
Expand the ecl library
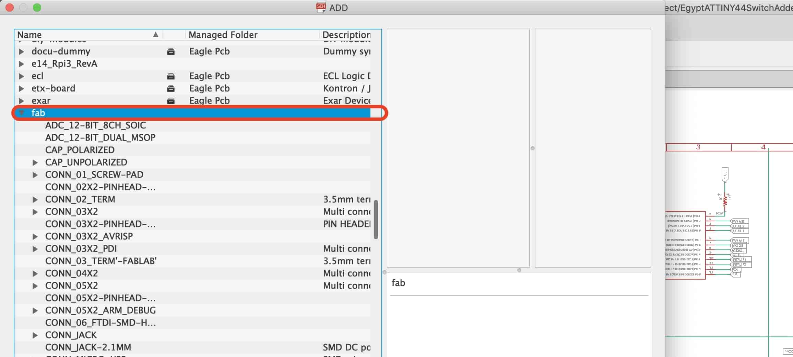point(22,76)
